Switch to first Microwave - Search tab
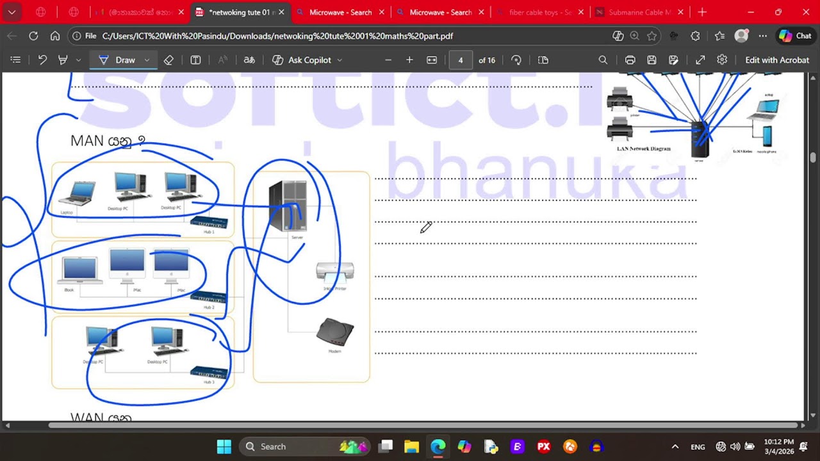Image resolution: width=820 pixels, height=461 pixels. [340, 12]
